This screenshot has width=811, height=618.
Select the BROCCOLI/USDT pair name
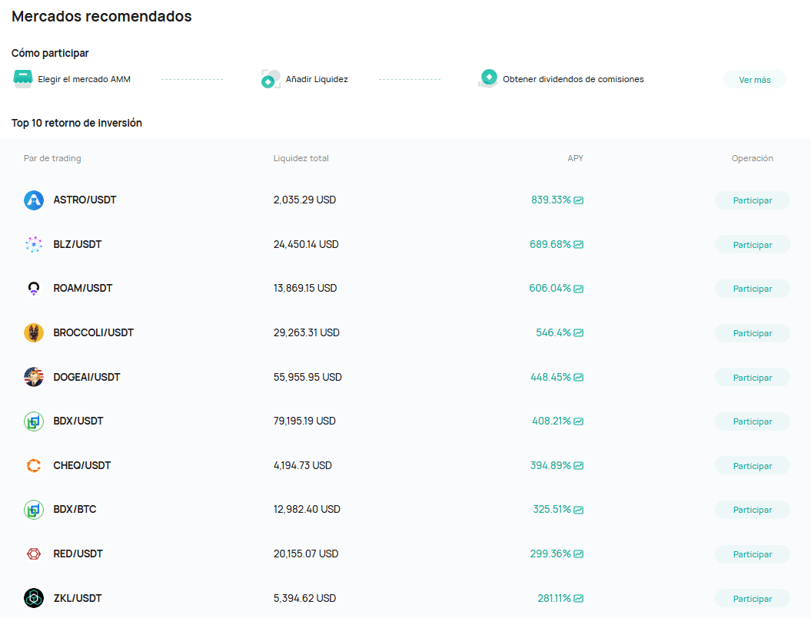point(94,332)
